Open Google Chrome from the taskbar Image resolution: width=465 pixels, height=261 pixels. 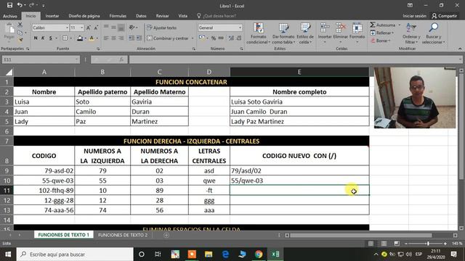tap(259, 254)
